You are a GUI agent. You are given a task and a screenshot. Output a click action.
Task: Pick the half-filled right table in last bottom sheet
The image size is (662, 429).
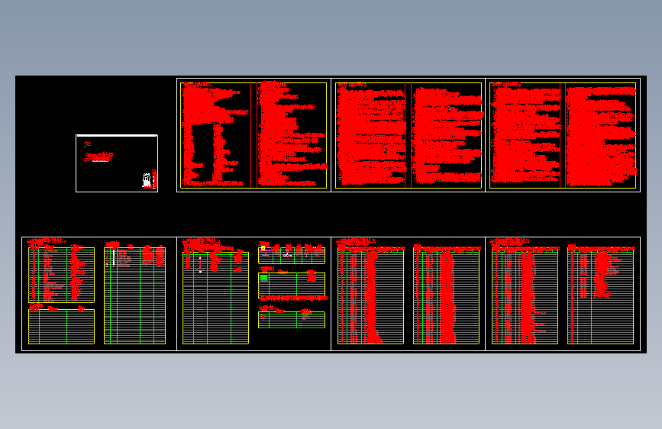pos(600,297)
